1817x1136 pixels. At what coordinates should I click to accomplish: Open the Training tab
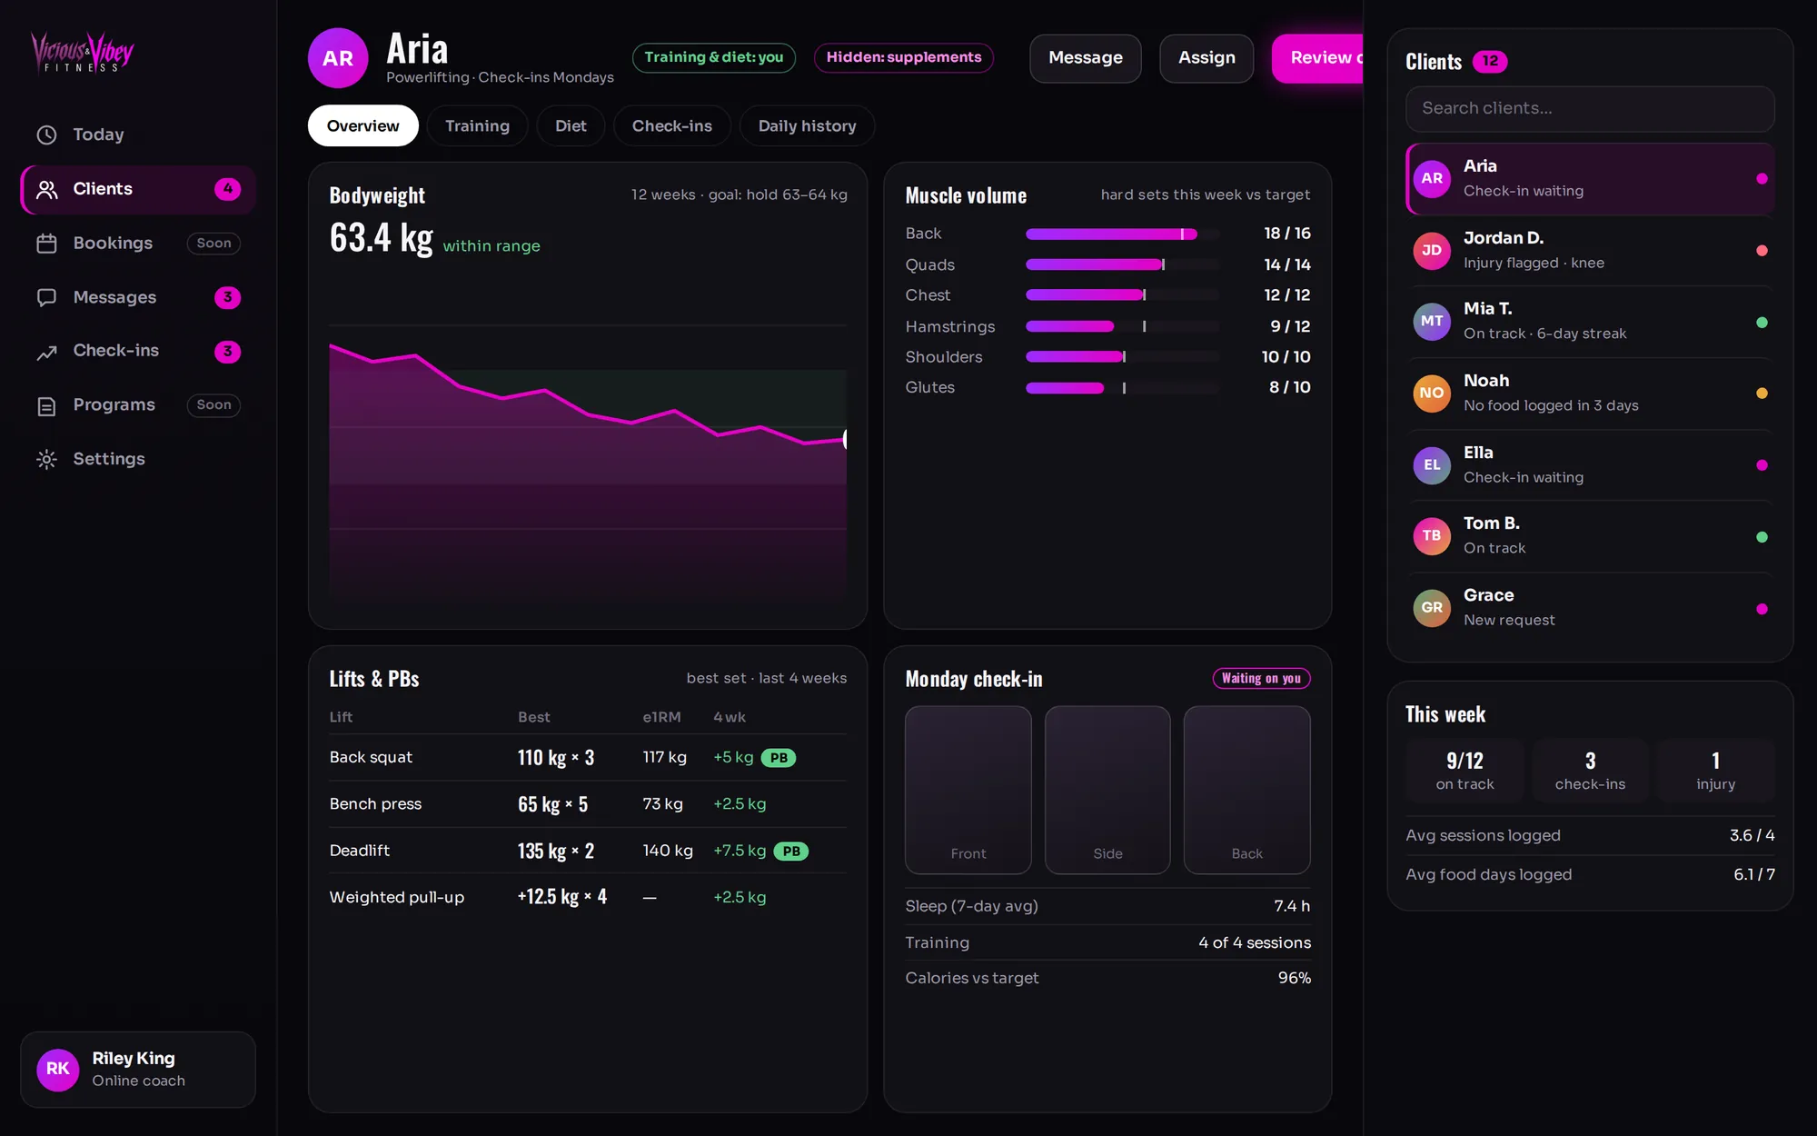[477, 125]
